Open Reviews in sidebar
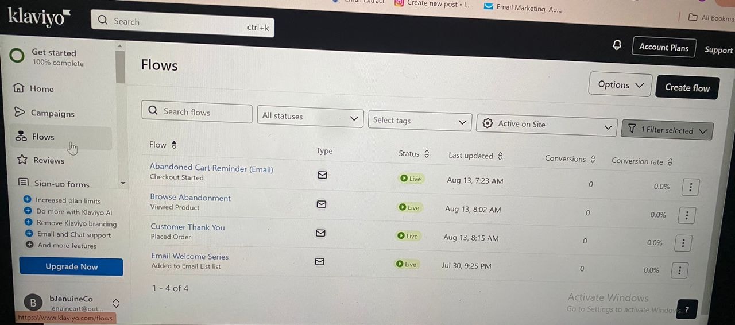735x325 pixels. [x=49, y=160]
